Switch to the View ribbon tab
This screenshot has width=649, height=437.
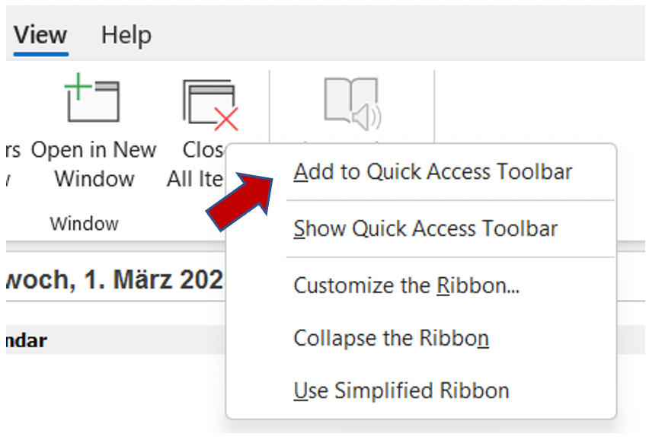[x=40, y=35]
